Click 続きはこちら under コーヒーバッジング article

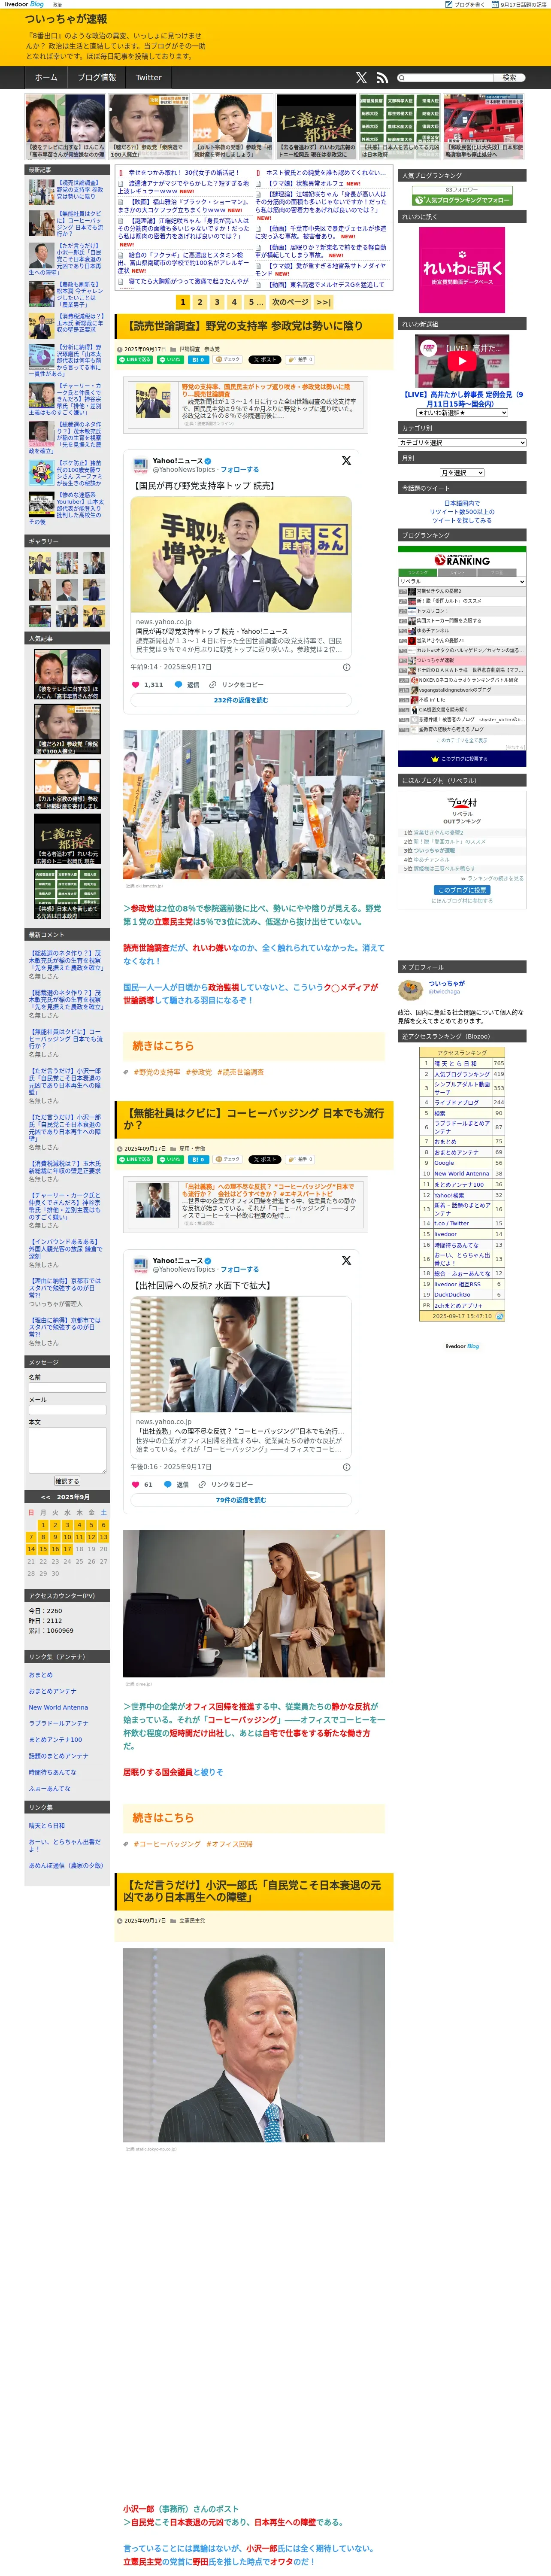pyautogui.click(x=163, y=1818)
